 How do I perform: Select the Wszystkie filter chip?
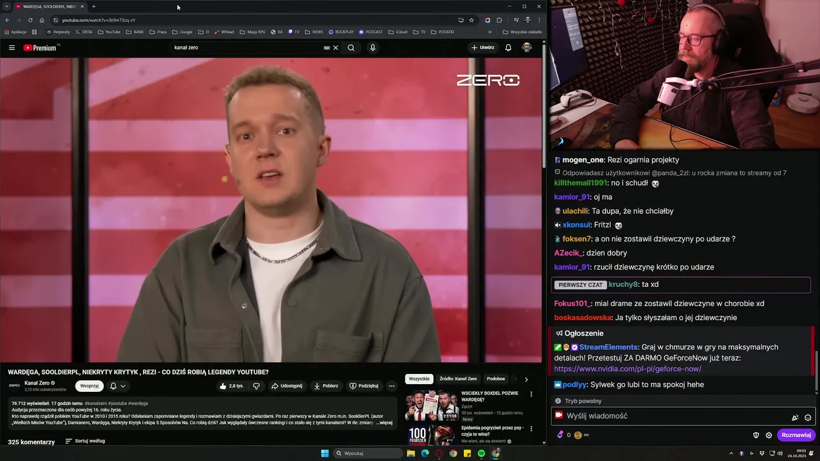point(419,379)
